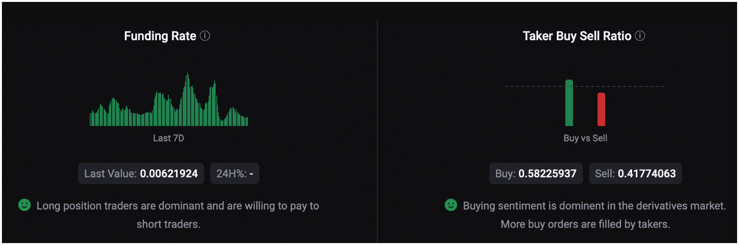
Task: Click the green smiley beside buying sentiment text
Action: pos(450,205)
